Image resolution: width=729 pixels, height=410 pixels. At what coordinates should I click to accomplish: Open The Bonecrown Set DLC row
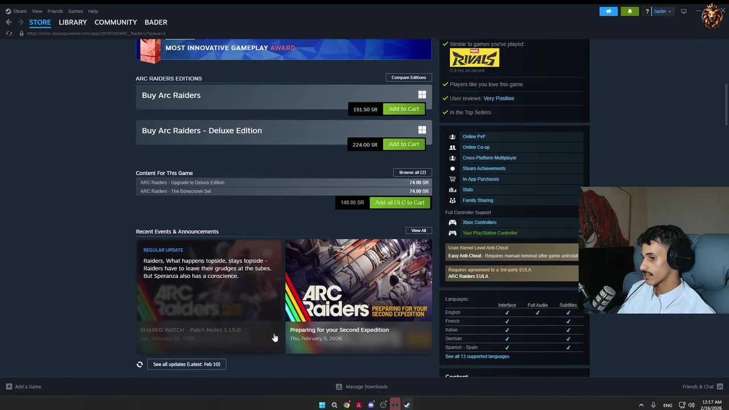click(x=284, y=191)
